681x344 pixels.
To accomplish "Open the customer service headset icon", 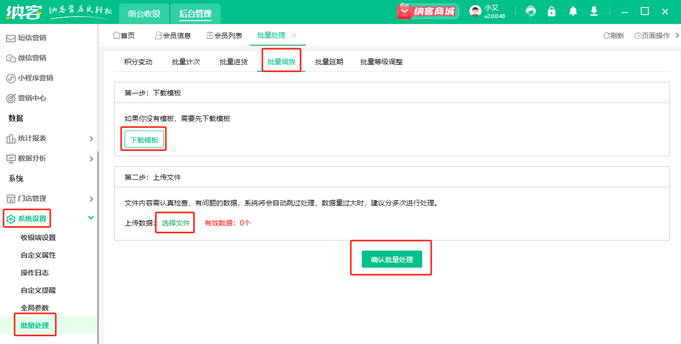I will pos(530,11).
